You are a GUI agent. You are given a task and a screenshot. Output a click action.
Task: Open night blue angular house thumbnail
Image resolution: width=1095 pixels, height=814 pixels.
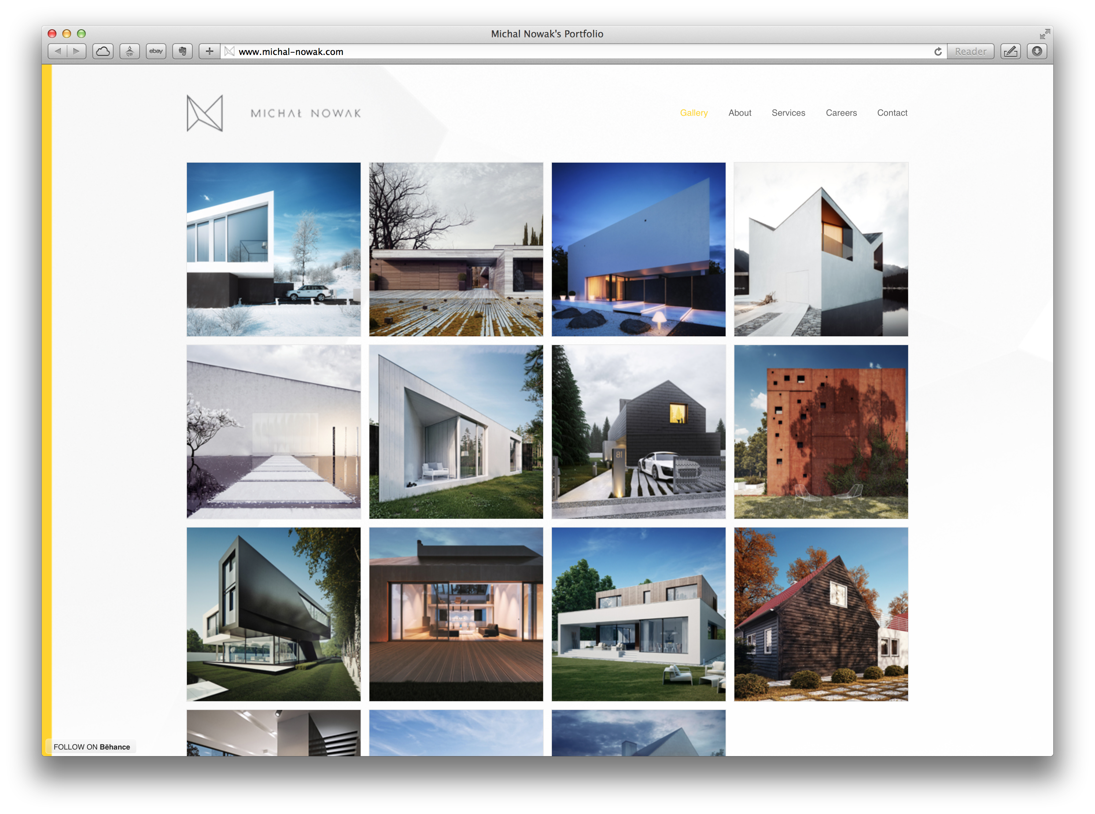click(638, 249)
